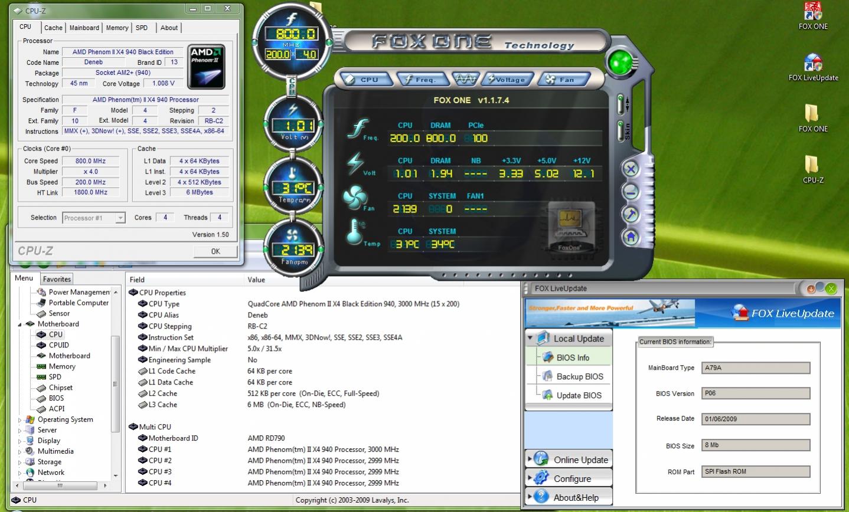Image resolution: width=849 pixels, height=512 pixels.
Task: Click the AMD Phenom II logo in CPU-Z
Action: tap(206, 67)
